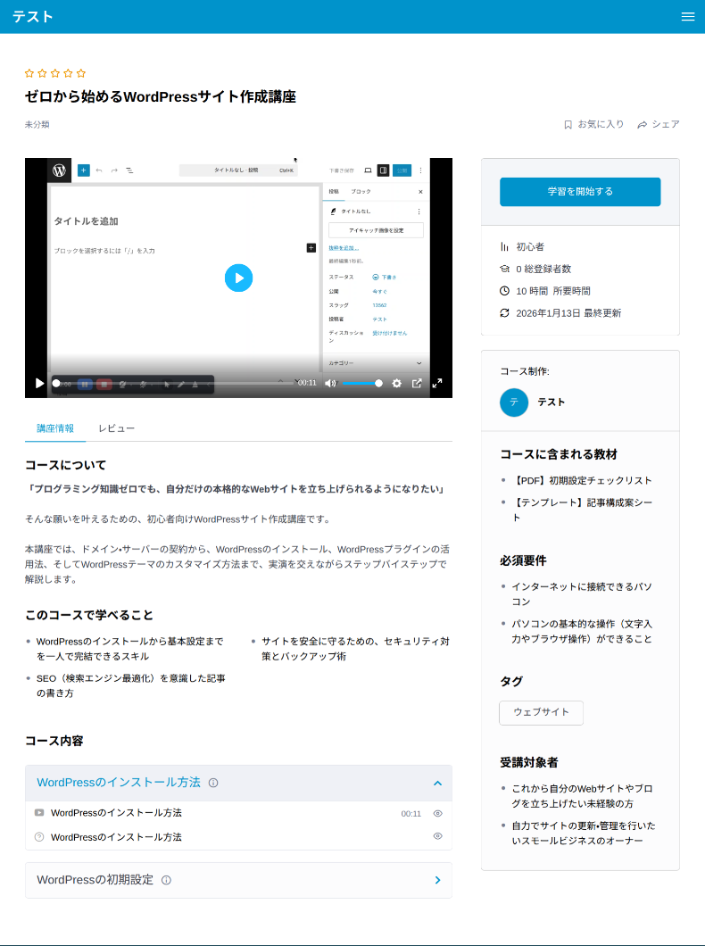Click the 00:11 lesson duration
This screenshot has width=705, height=946.
[x=411, y=814]
